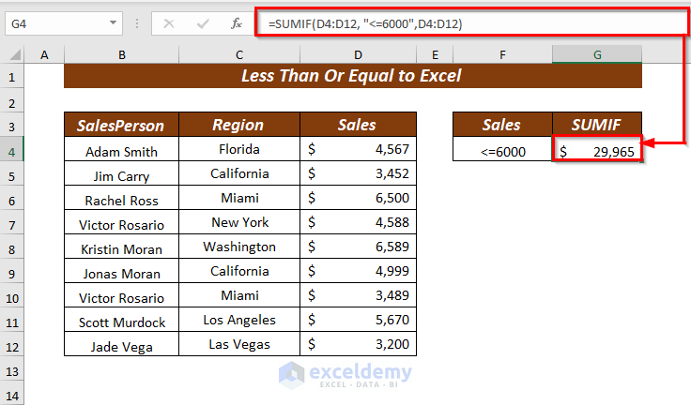Click the <=6000 criteria cell
Screen dimensions: 691x405
click(502, 150)
